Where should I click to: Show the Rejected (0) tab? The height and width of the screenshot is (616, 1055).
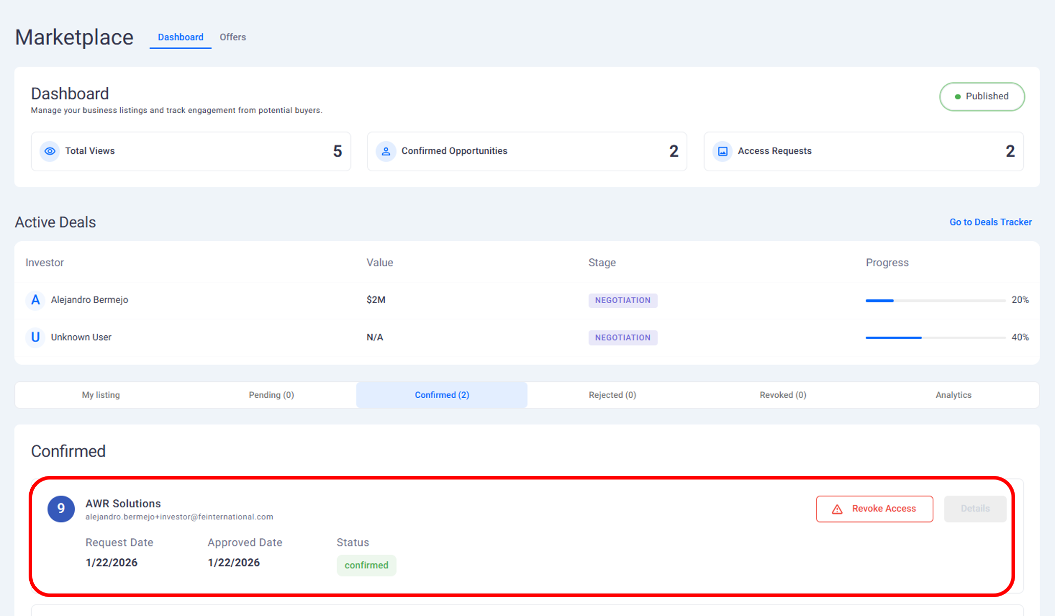(x=612, y=395)
